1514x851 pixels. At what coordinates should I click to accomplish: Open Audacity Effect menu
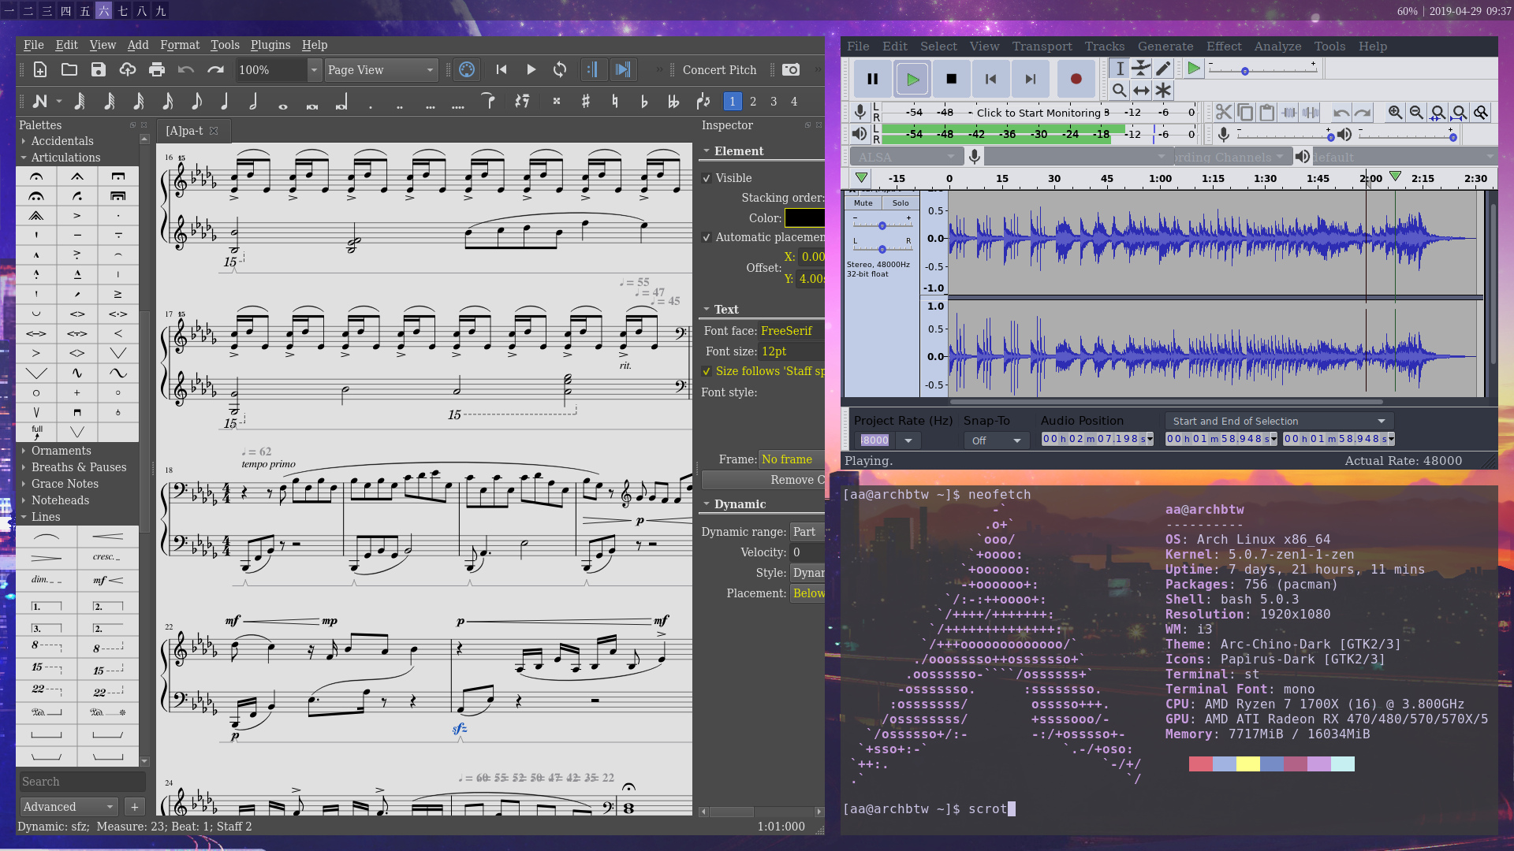1224,46
